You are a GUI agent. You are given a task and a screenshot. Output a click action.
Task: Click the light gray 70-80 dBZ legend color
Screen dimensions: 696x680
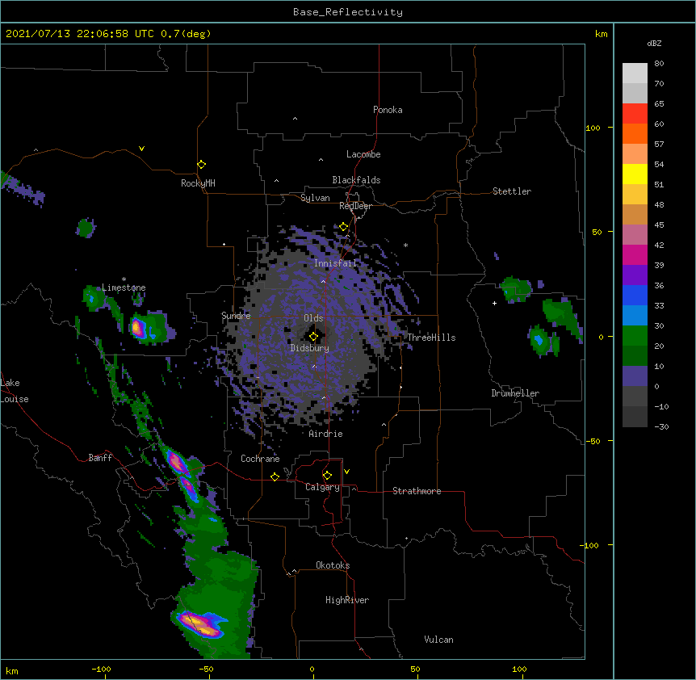635,73
